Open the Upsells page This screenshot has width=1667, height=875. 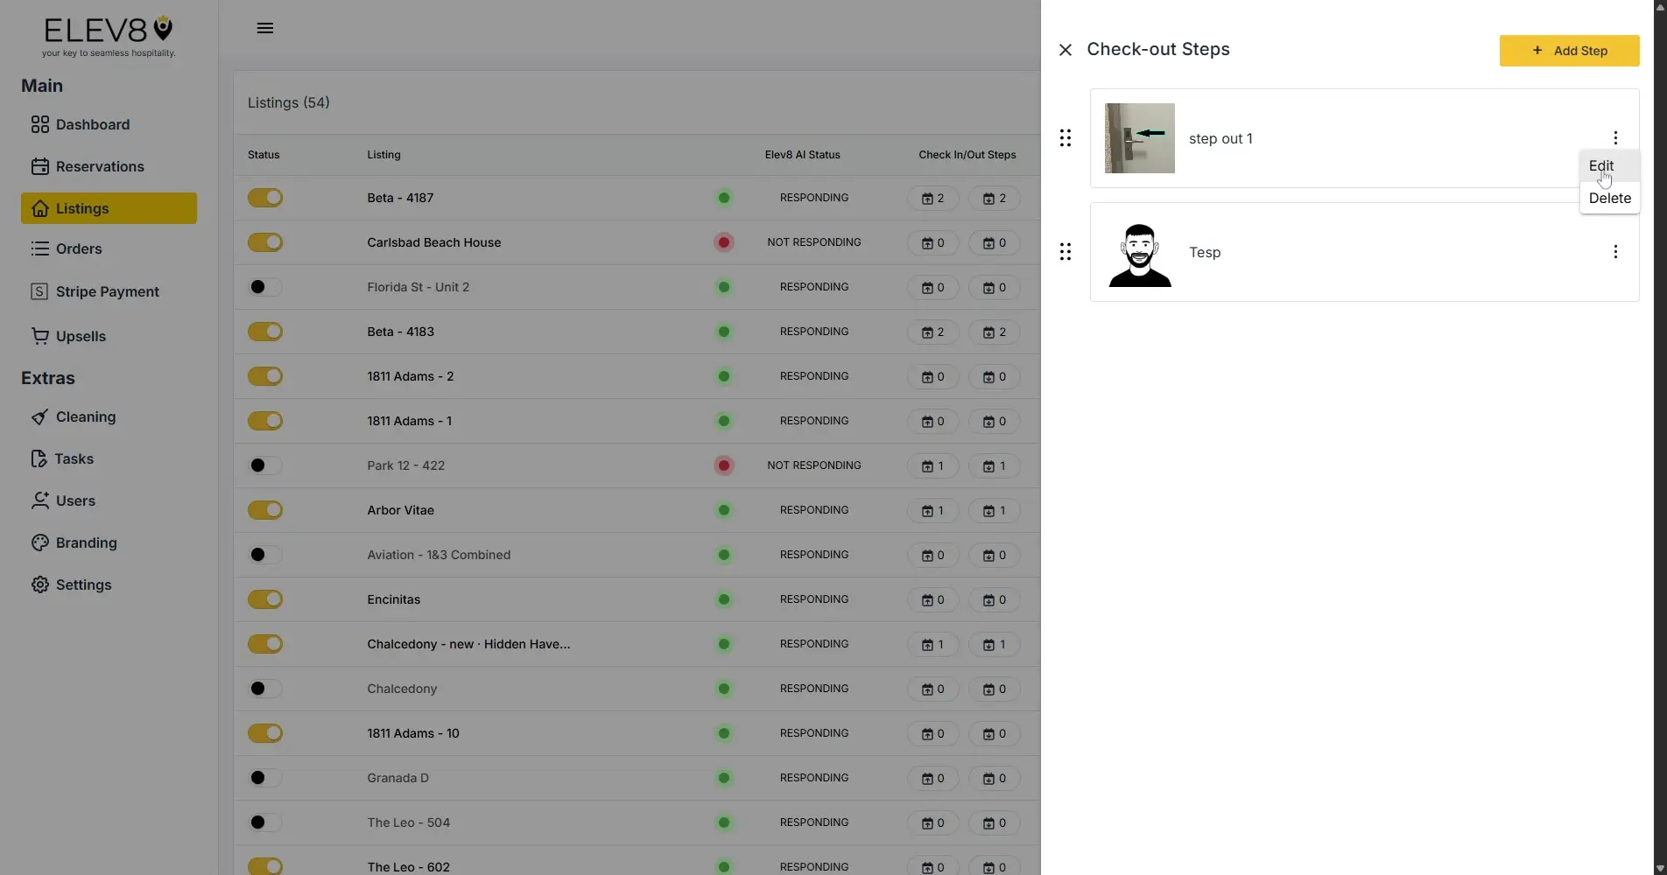pos(81,336)
